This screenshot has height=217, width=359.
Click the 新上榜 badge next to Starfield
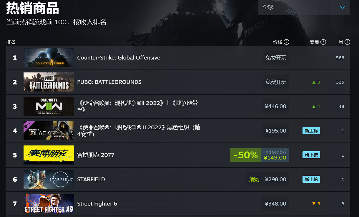pos(311,179)
